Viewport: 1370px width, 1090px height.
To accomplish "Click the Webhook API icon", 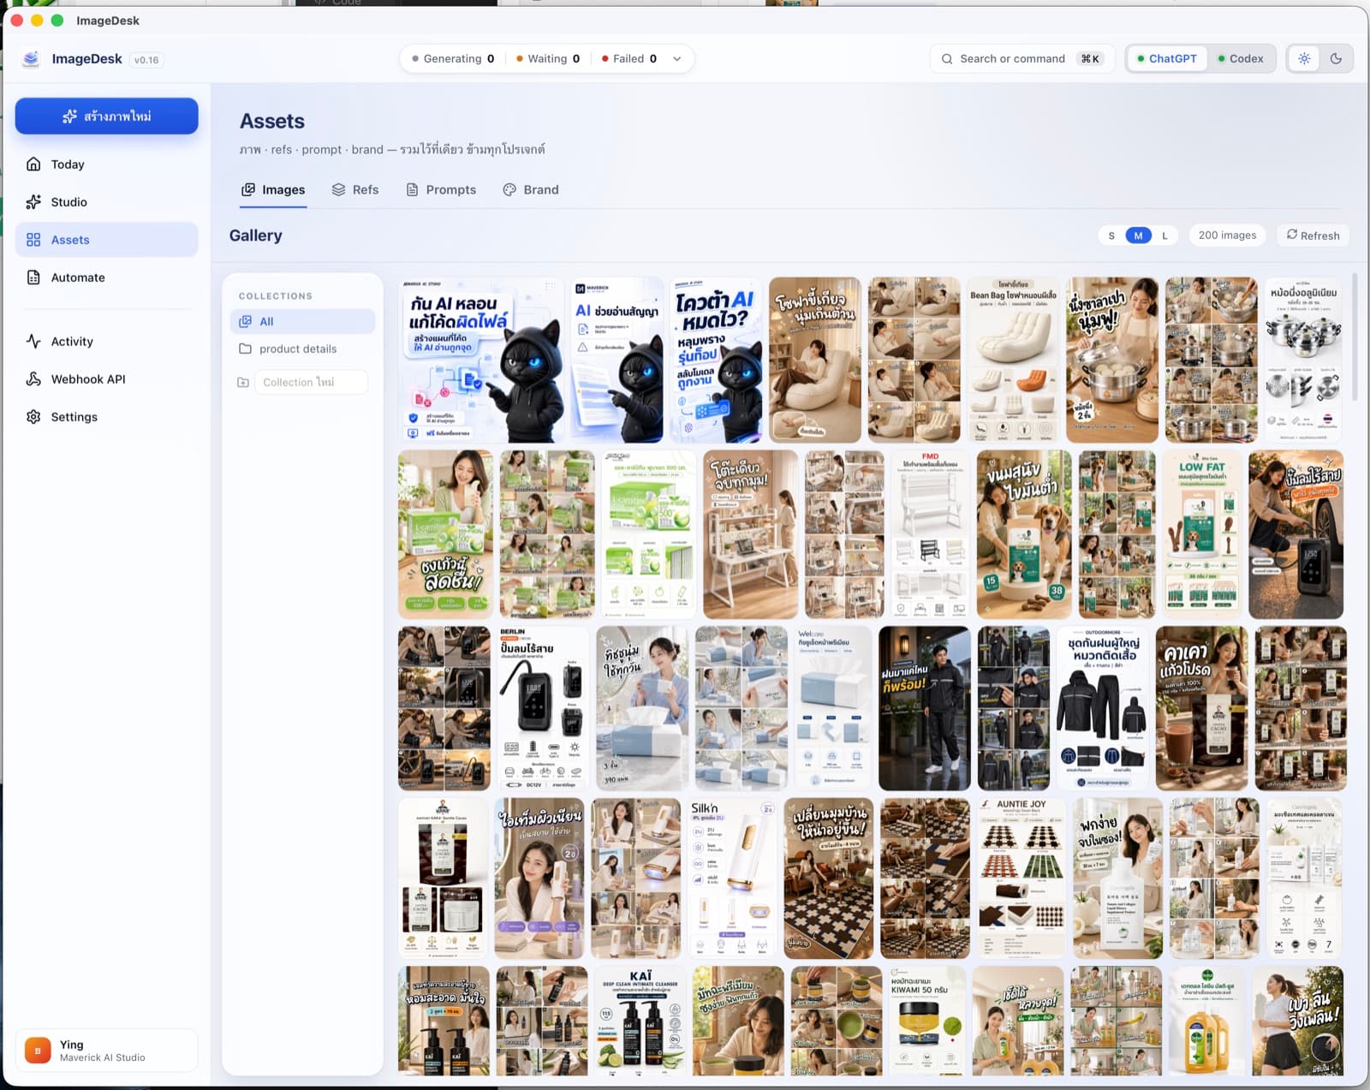I will point(33,378).
